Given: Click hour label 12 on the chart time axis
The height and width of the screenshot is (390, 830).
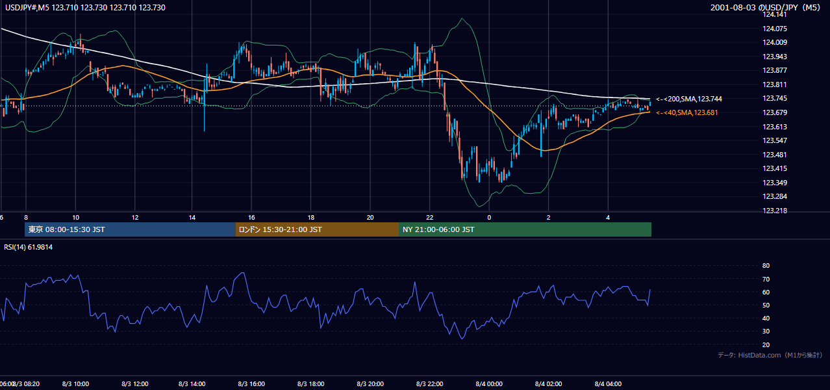Looking at the screenshot, I should 134,217.
